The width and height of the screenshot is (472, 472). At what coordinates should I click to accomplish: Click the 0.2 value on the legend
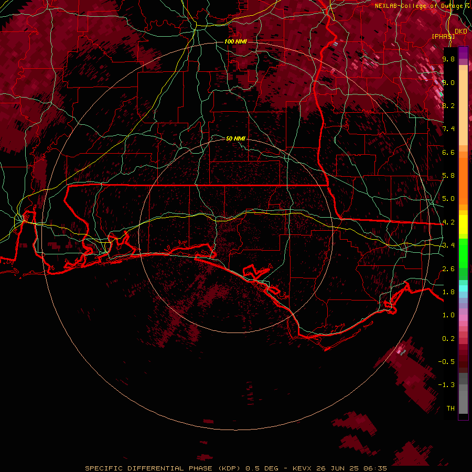(448, 339)
